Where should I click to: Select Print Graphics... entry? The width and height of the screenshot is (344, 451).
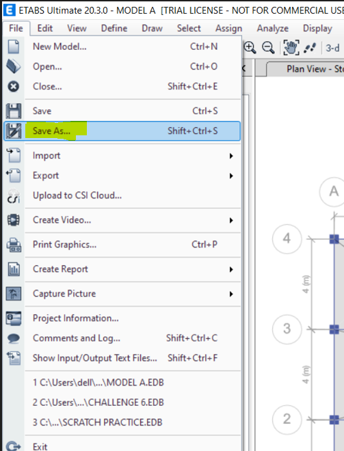122,245
